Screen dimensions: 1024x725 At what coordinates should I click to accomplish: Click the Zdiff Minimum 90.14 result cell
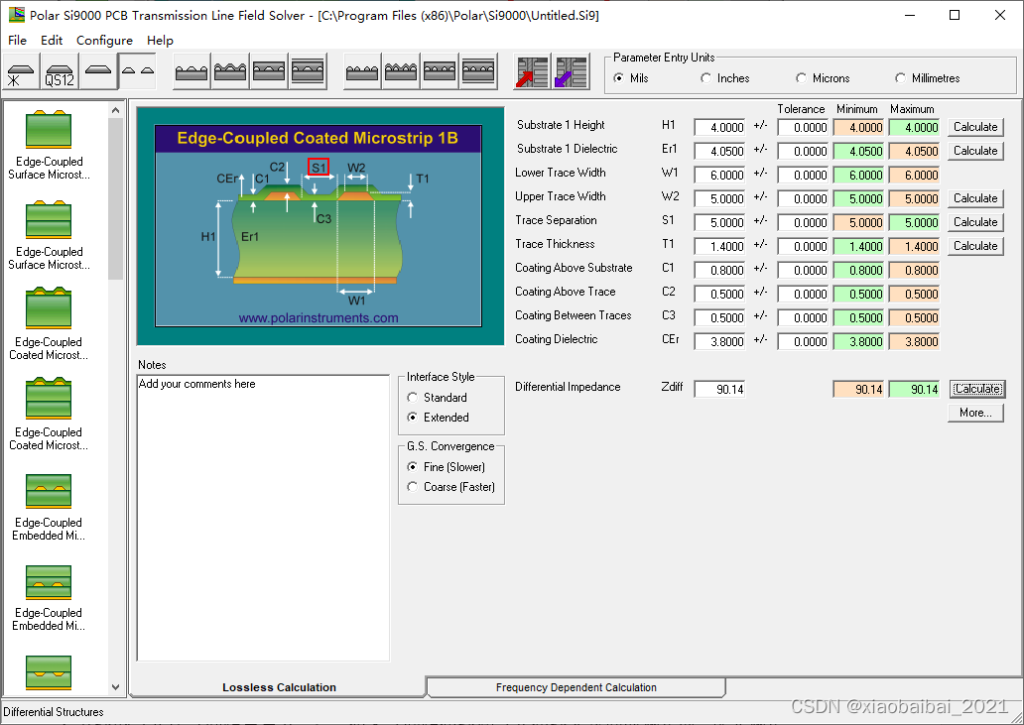coord(858,390)
